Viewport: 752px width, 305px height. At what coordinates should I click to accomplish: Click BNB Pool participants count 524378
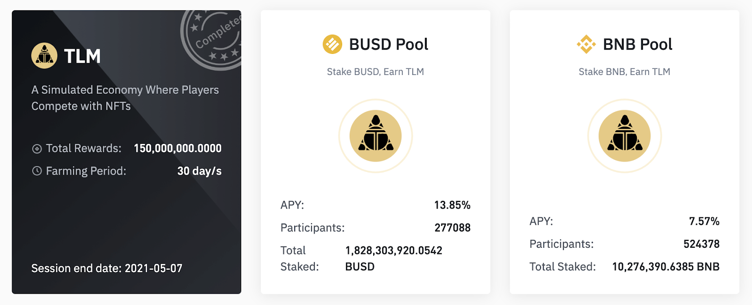coord(701,244)
